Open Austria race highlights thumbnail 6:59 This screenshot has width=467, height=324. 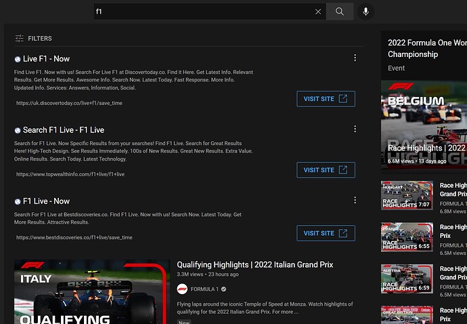coord(407,279)
